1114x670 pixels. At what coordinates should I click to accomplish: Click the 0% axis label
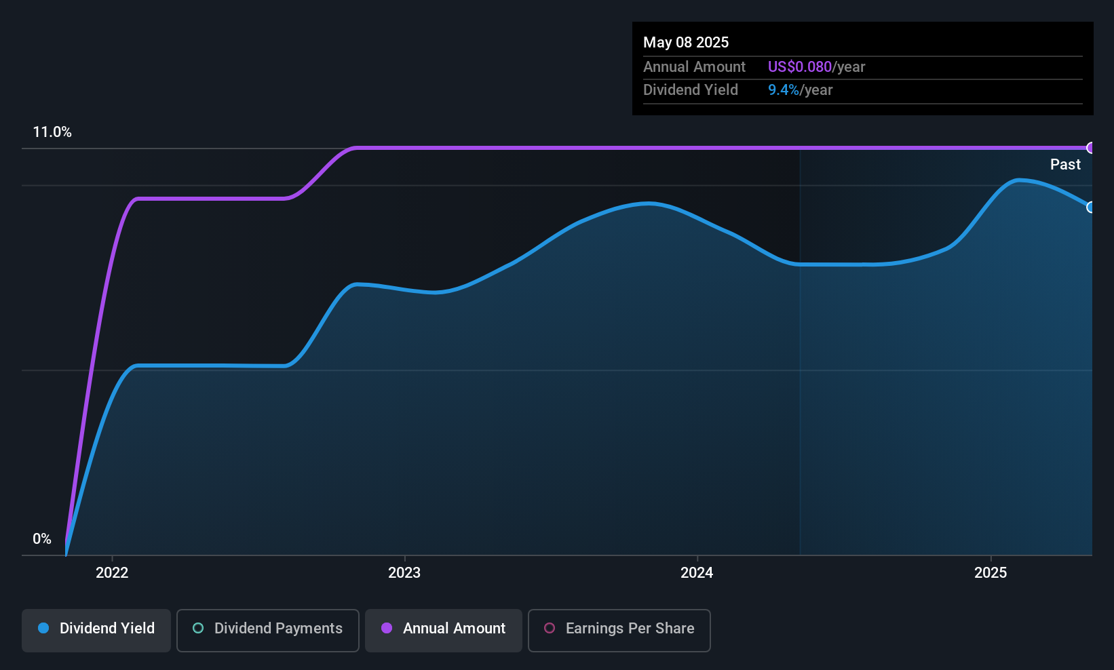coord(42,539)
